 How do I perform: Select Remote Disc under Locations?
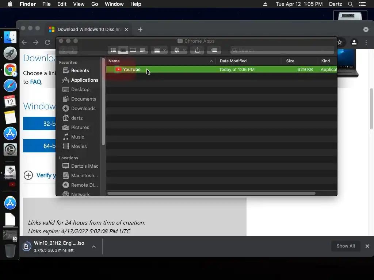point(80,185)
